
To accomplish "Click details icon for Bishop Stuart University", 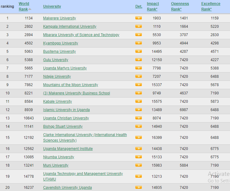I will pyautogui.click(x=138, y=126).
